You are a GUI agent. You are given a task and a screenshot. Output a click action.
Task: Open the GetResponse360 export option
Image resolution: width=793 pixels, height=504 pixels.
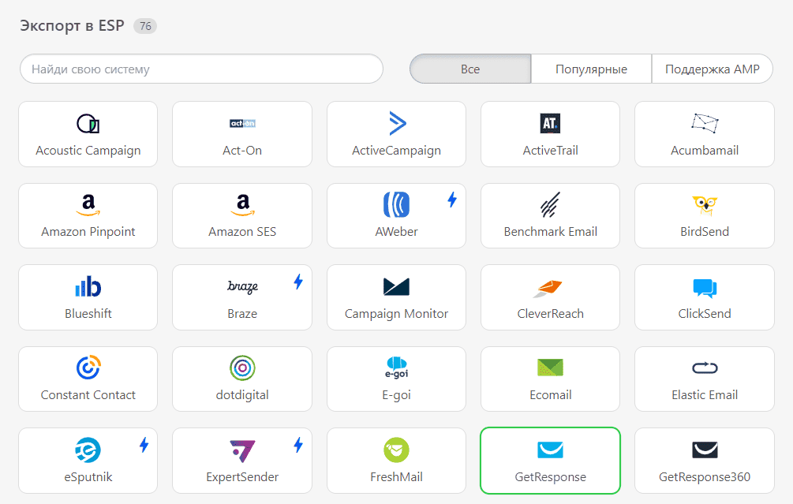pyautogui.click(x=704, y=461)
